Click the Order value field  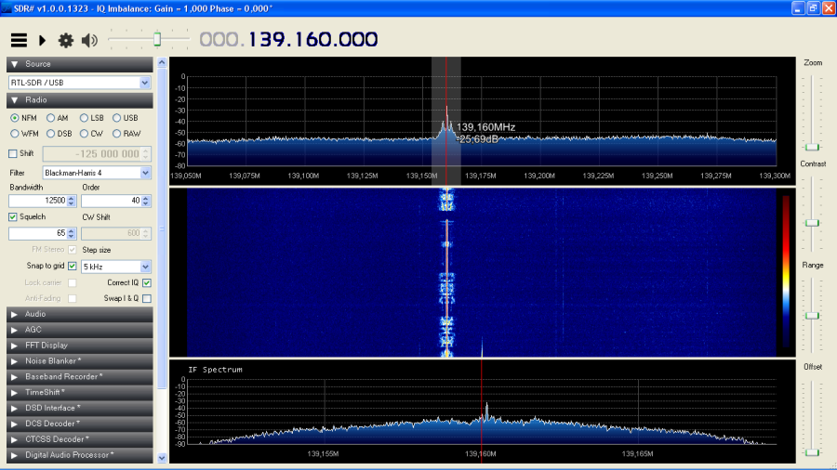pyautogui.click(x=111, y=201)
